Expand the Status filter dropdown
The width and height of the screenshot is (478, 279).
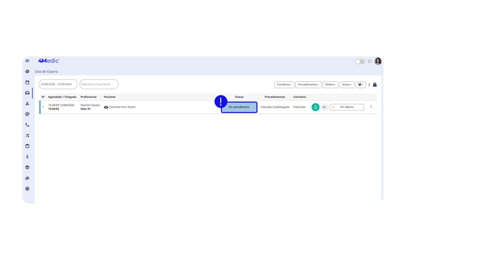(x=347, y=84)
